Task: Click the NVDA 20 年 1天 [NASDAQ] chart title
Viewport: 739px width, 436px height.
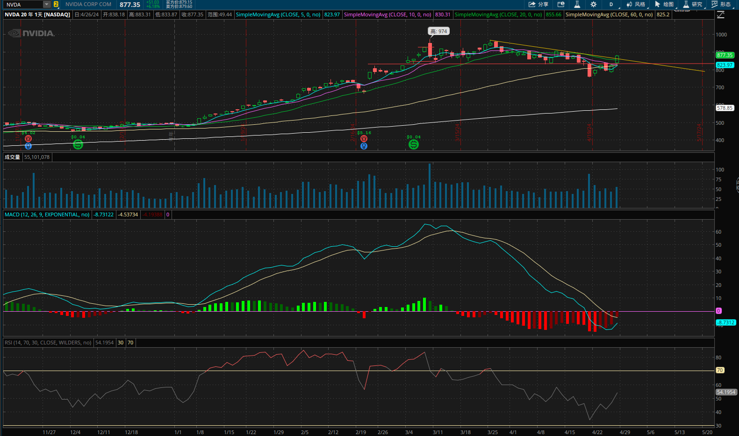Action: point(37,14)
